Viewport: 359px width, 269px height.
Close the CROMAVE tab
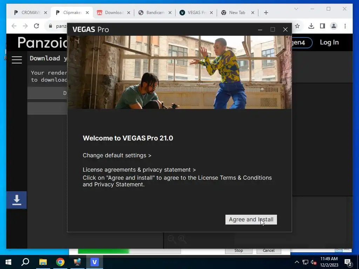[46, 13]
